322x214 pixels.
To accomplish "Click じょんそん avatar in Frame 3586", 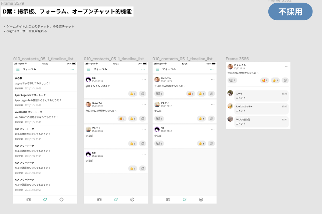I will (x=230, y=67).
